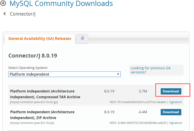Screen dimensions: 194x131
Task: Click the mysql-connector-java-8.0.19.zip filename
Action: coord(32,123)
